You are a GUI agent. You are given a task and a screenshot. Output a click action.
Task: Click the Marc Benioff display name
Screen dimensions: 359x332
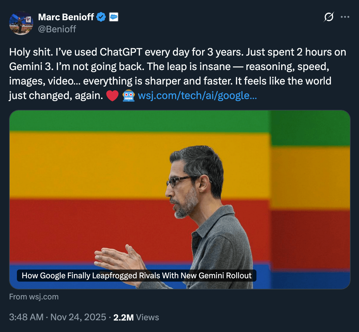[x=66, y=17]
